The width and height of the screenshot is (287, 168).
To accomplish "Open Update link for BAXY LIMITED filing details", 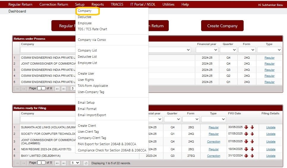I will (x=271, y=156).
